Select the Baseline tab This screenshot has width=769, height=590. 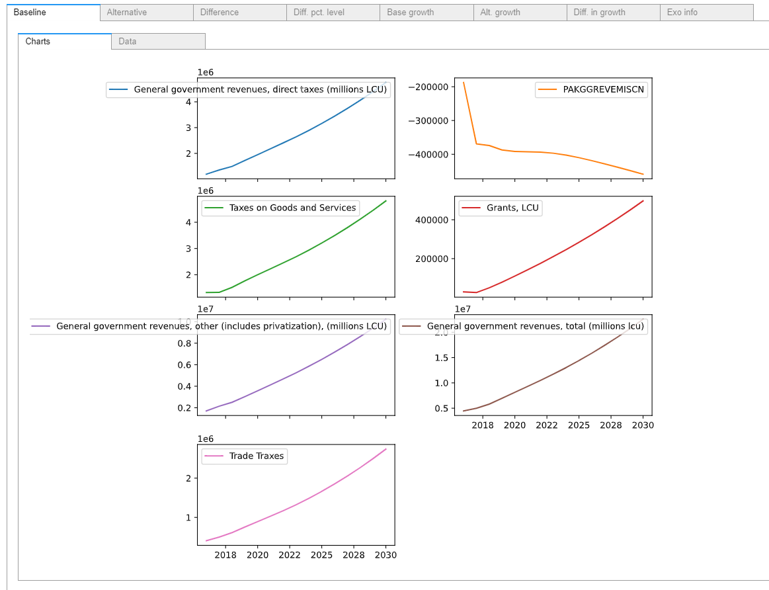click(x=53, y=13)
